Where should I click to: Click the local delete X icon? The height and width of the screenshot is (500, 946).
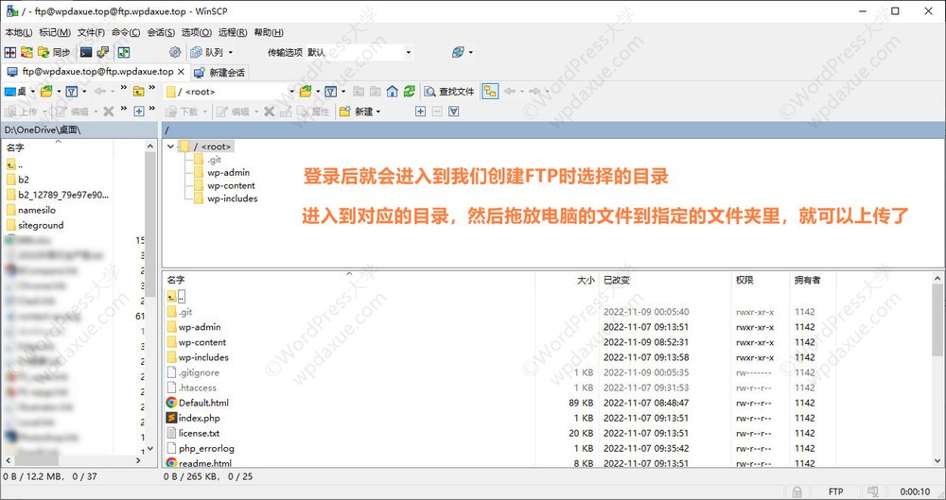point(109,112)
